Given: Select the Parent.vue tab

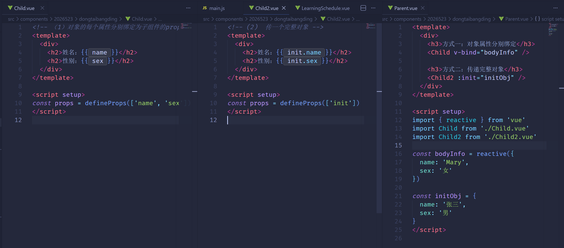Looking at the screenshot, I should point(406,8).
